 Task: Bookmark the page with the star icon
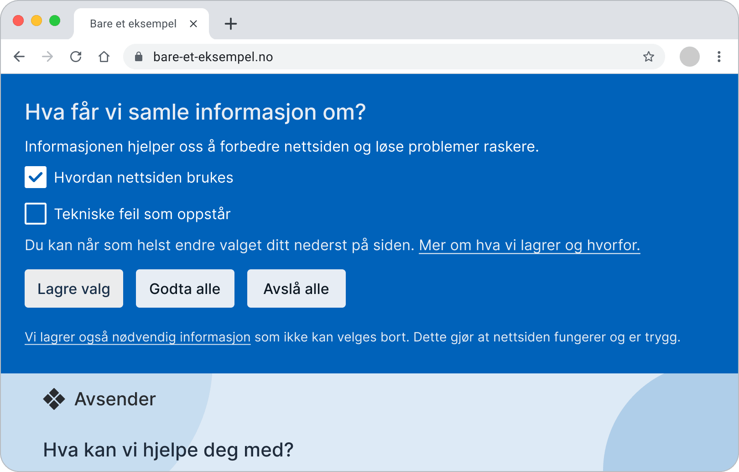pos(649,57)
